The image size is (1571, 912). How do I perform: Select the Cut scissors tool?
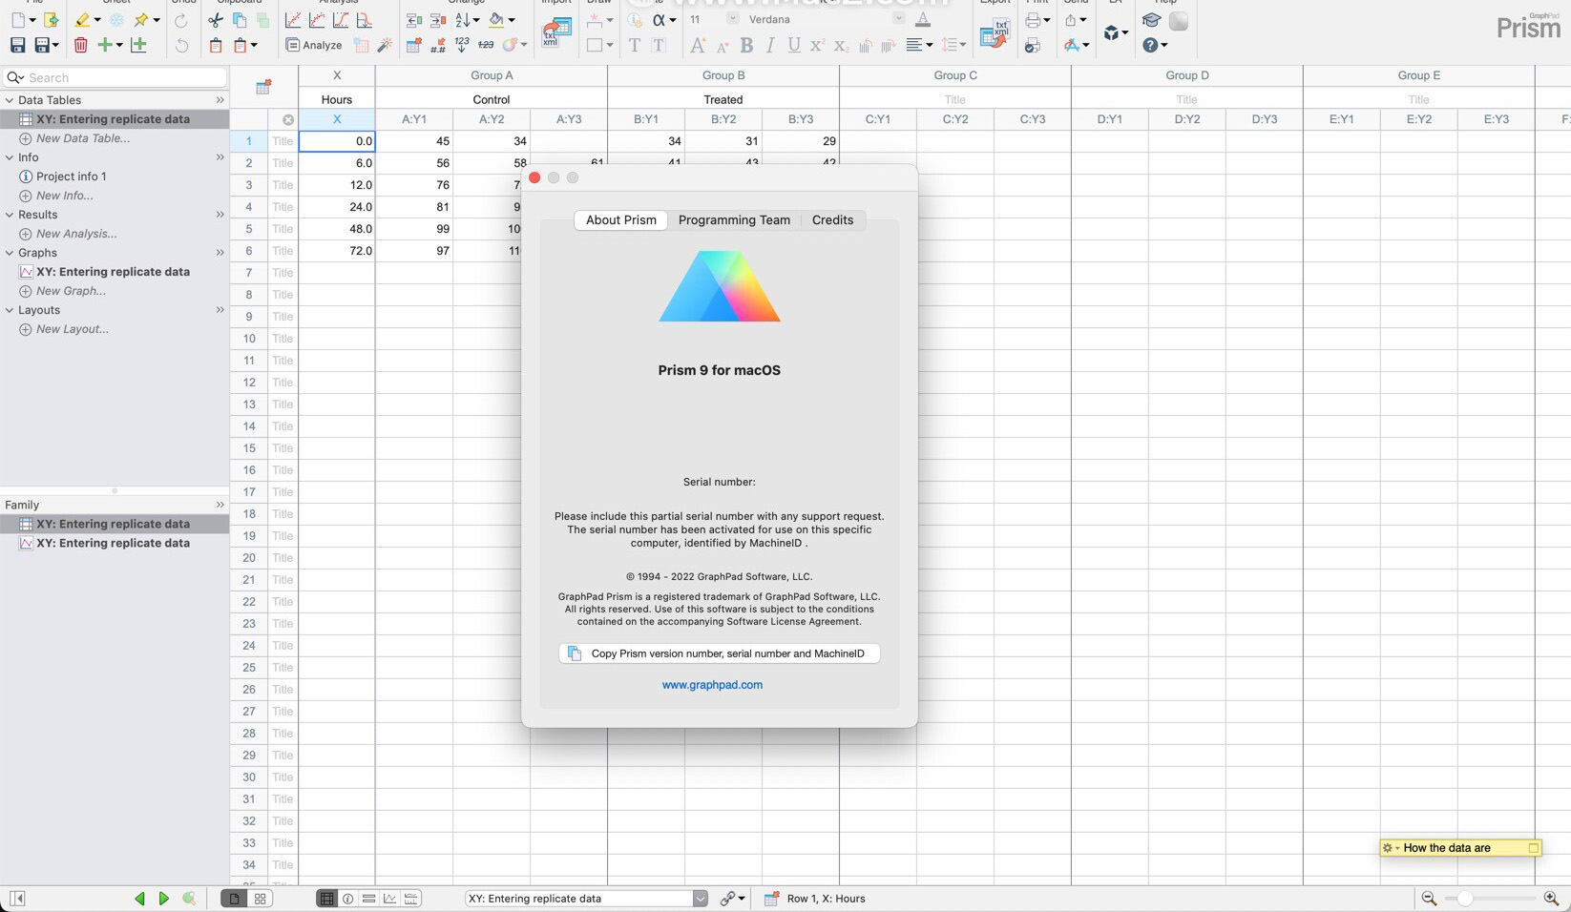[x=214, y=19]
